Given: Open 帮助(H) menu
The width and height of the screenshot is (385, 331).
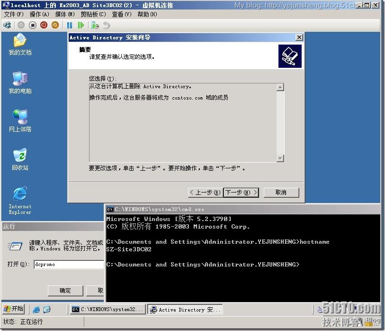Looking at the screenshot, I should pos(147,14).
